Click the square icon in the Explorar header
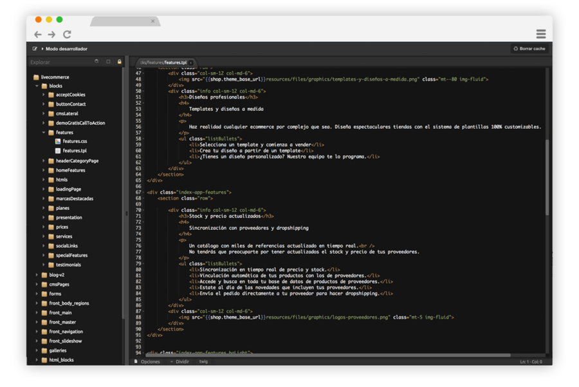 (x=108, y=62)
